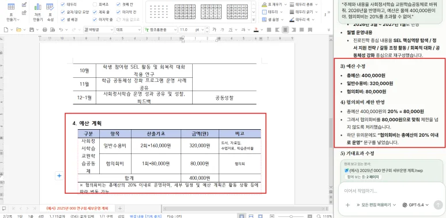Click the bold 가 icon

click(x=214, y=29)
